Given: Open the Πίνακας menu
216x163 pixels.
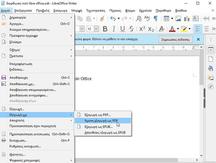Looking at the screenshot, I should click(115, 11).
